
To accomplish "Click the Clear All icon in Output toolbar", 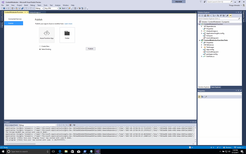I will [70, 125].
